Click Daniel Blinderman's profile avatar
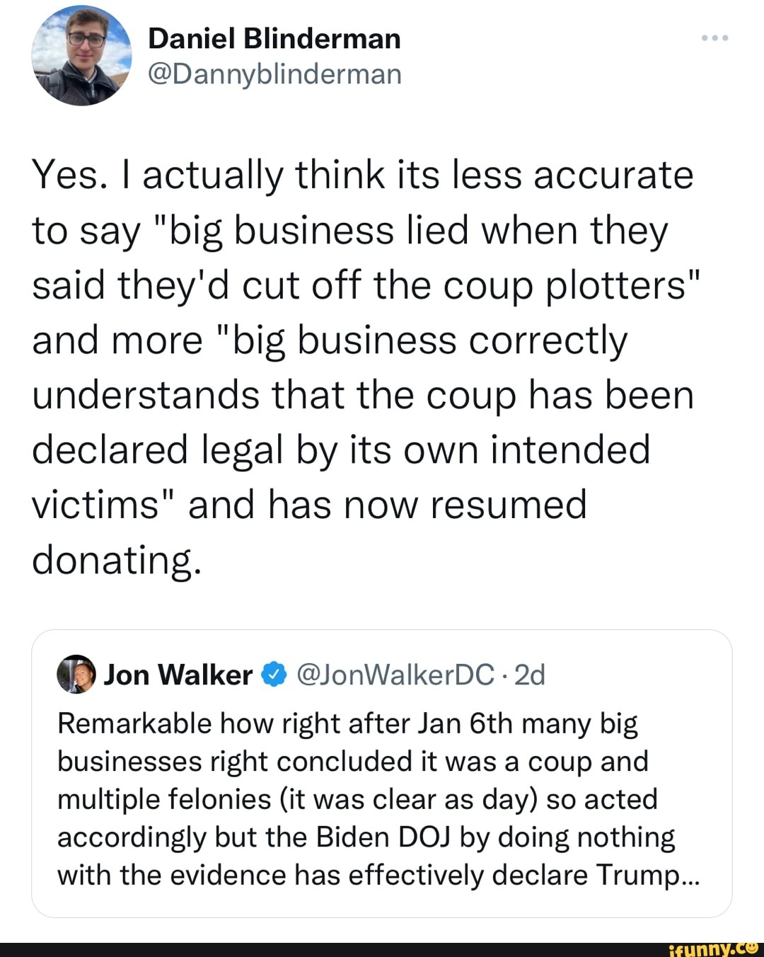Screen dimensions: 764x957 click(82, 56)
